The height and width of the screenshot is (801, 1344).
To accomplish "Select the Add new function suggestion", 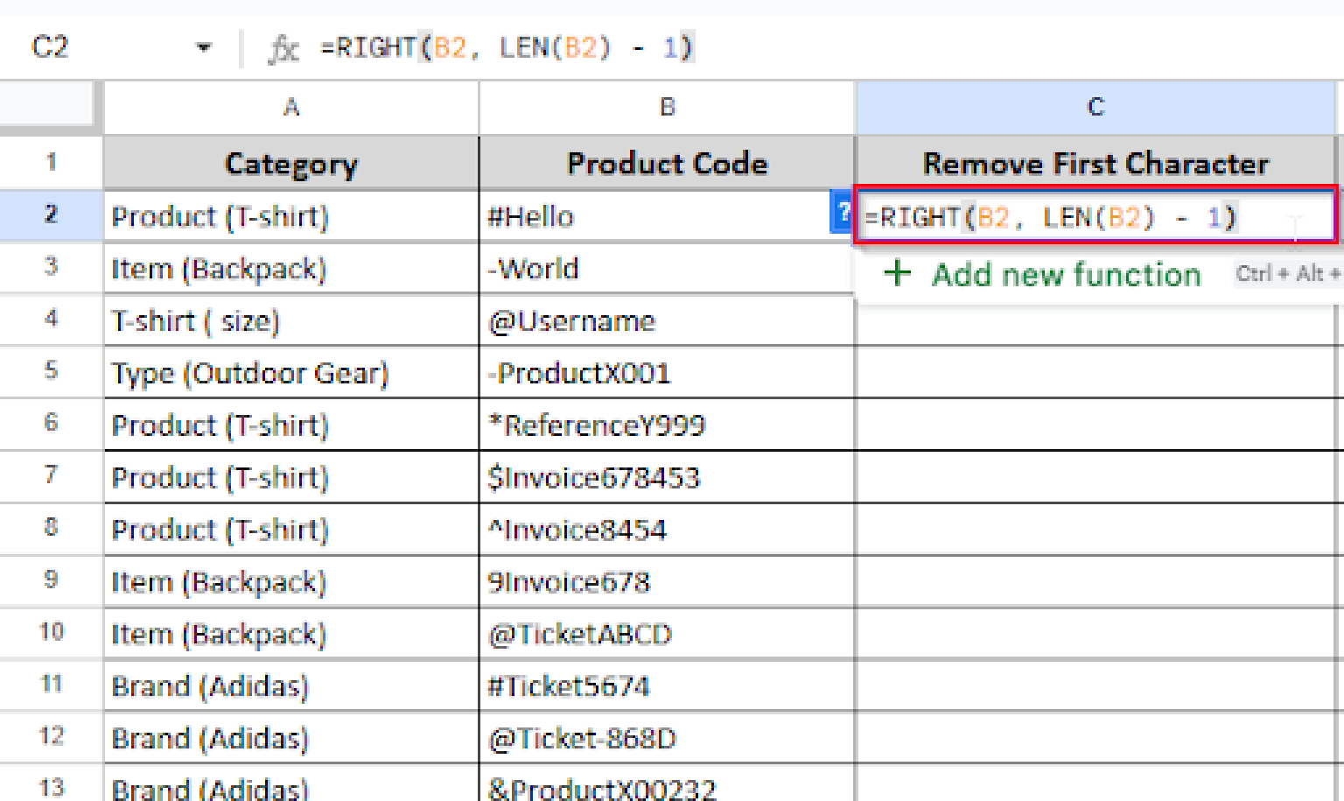I will click(1066, 274).
